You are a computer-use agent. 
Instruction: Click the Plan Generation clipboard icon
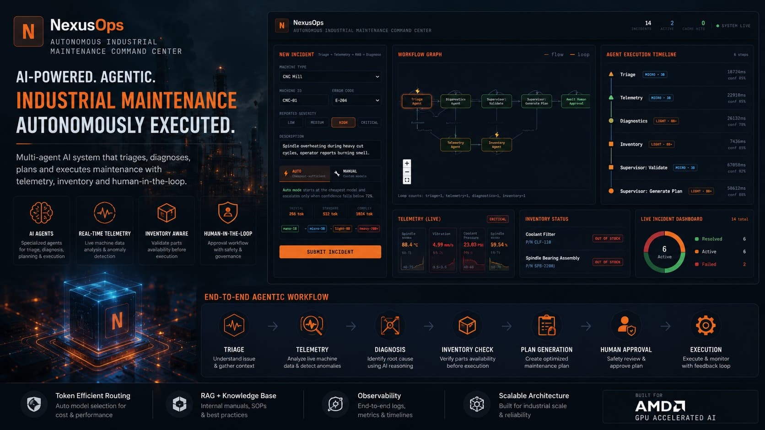point(547,325)
